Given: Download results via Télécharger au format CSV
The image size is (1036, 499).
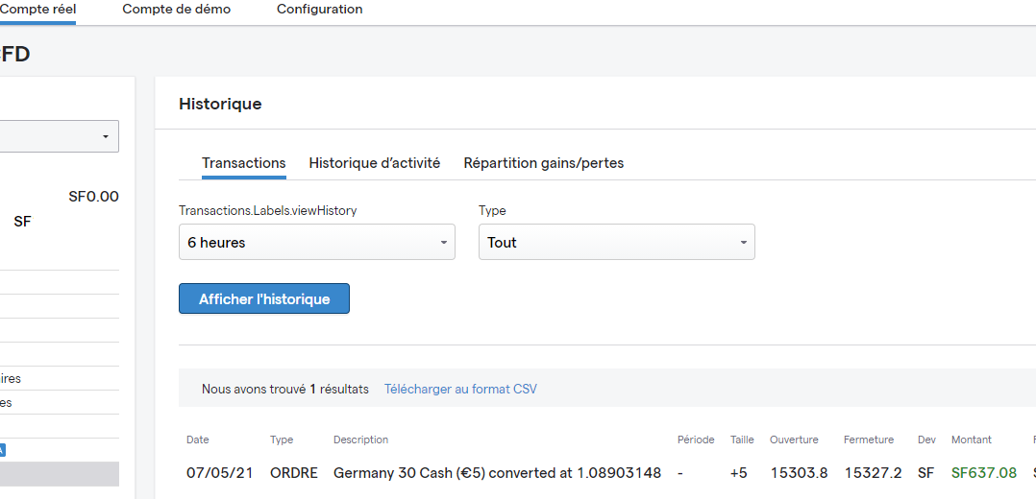Looking at the screenshot, I should [x=460, y=390].
